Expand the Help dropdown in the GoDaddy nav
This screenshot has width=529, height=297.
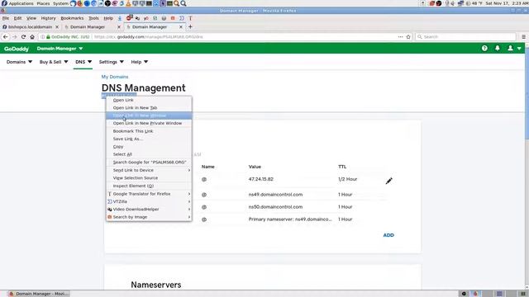point(140,62)
